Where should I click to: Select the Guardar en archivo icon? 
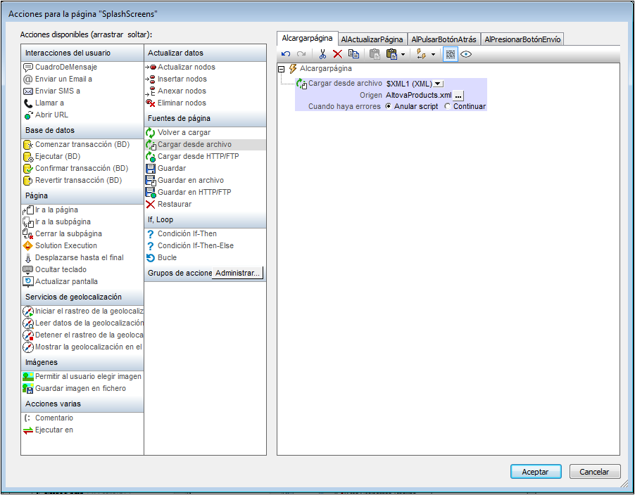click(151, 181)
